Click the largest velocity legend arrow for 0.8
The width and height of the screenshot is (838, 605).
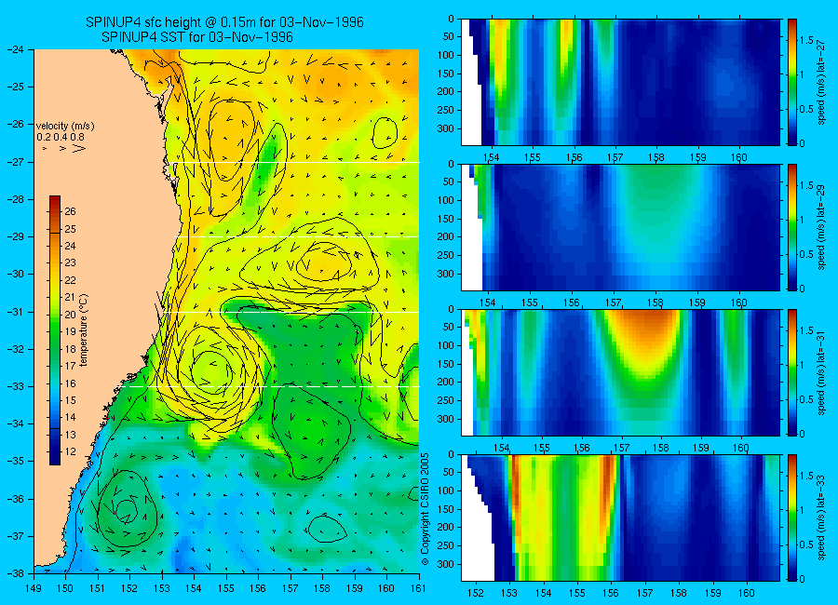[x=79, y=148]
